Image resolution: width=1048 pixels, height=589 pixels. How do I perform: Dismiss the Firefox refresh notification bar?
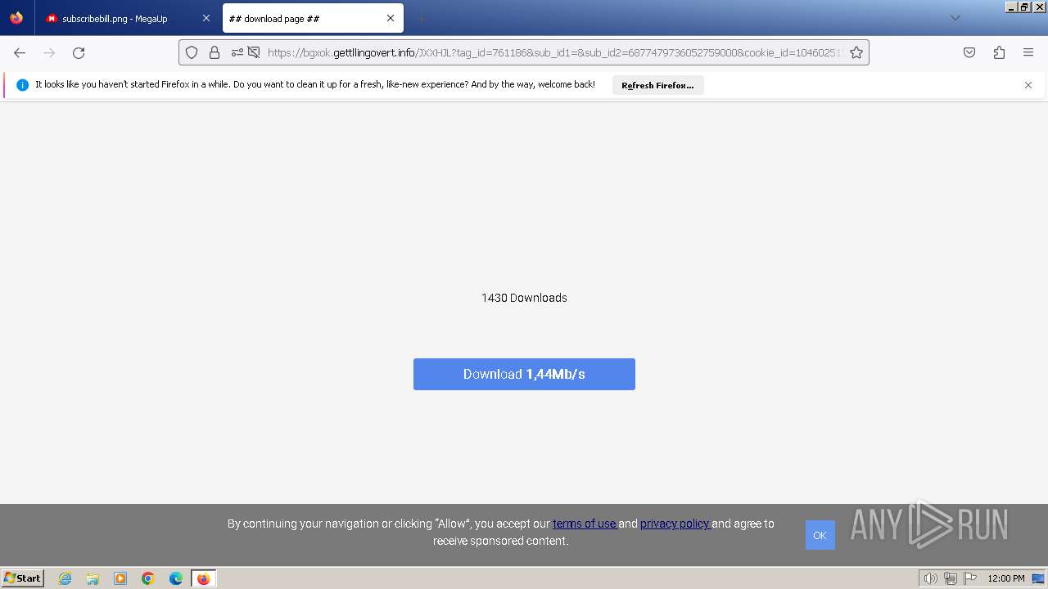(1028, 85)
